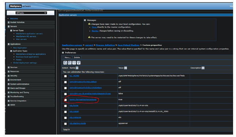Open the New Application navigation link
This screenshot has height=137, width=236.
20,48
